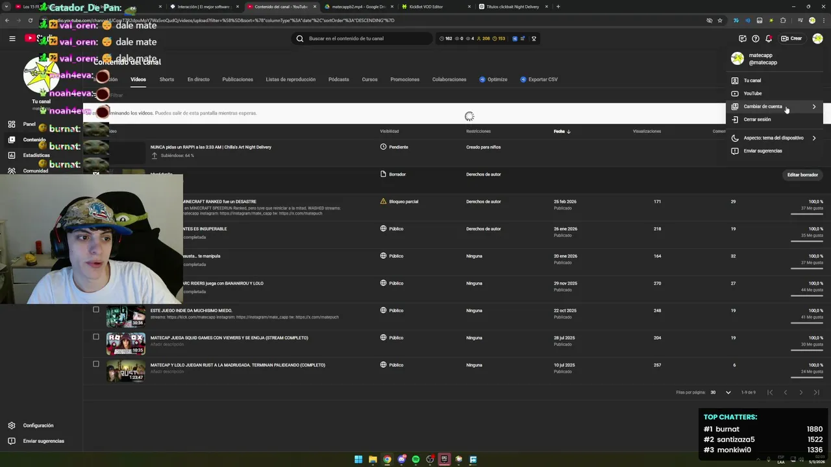
Task: Click the Panel sidebar icon
Action: pyautogui.click(x=12, y=124)
